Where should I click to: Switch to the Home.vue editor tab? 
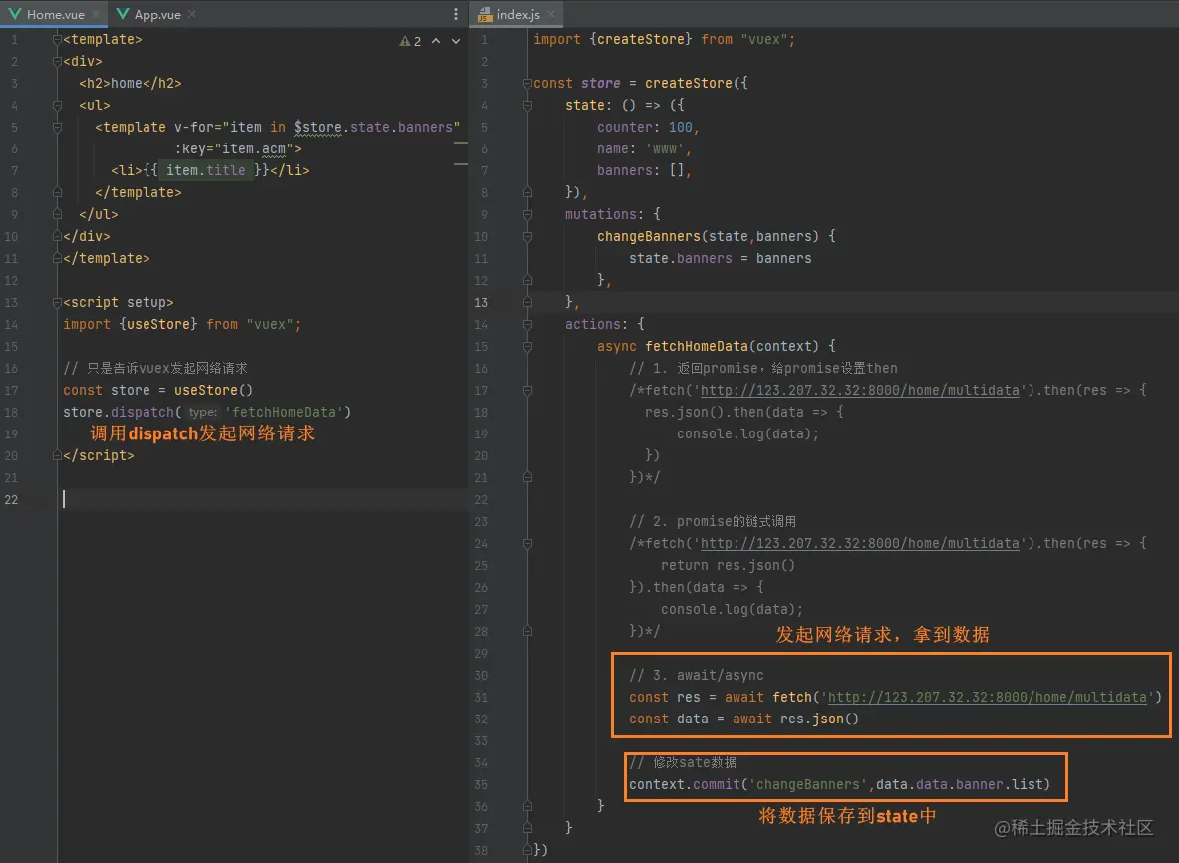pos(54,14)
